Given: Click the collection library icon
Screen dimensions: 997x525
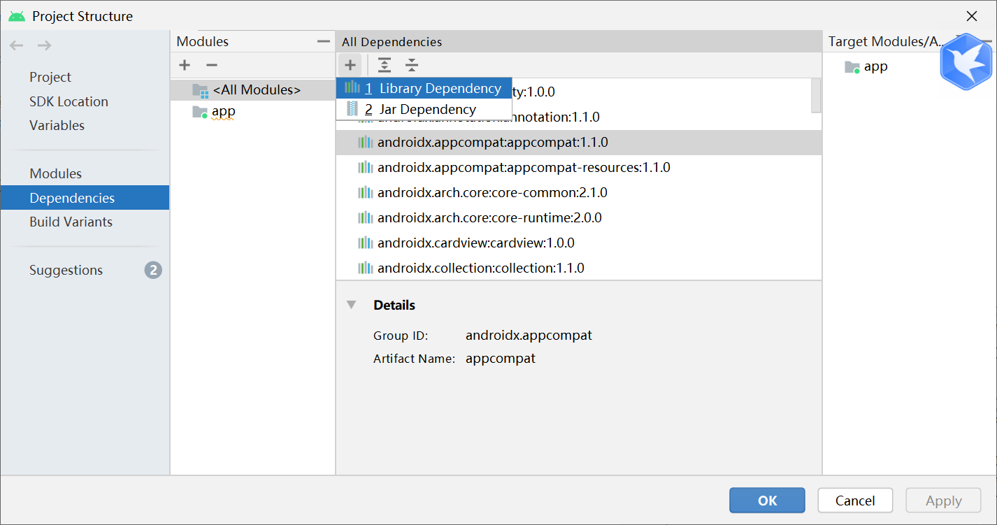Looking at the screenshot, I should click(x=365, y=268).
